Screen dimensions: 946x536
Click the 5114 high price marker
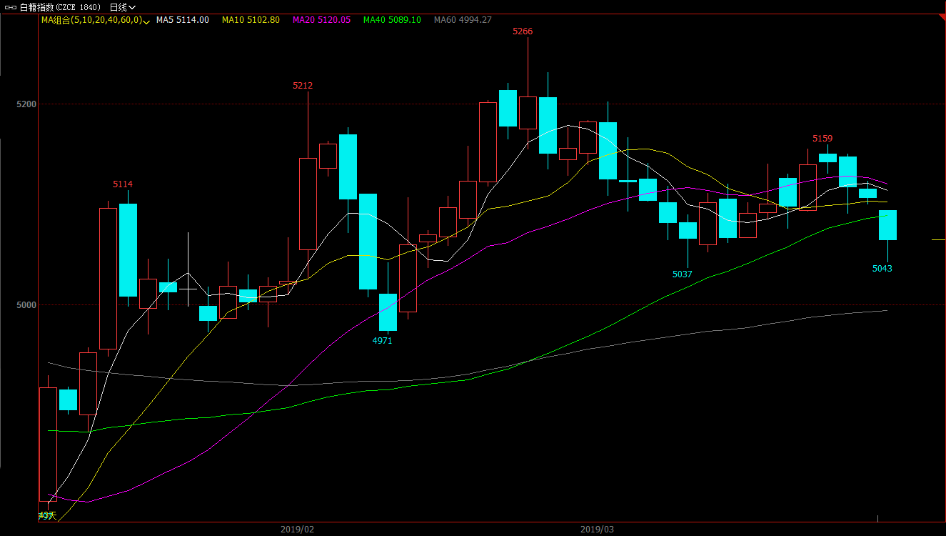tap(123, 184)
